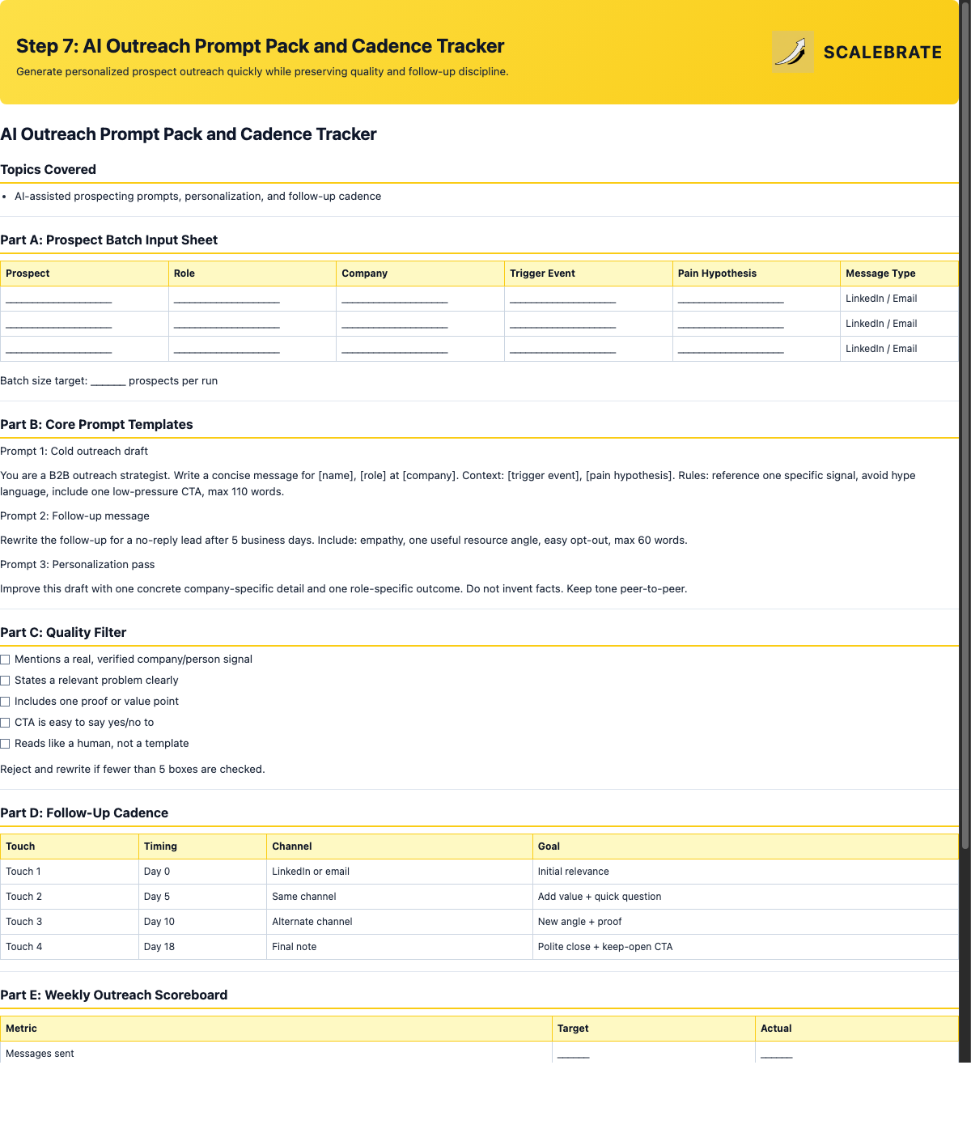The height and width of the screenshot is (1133, 971).
Task: Click the 'Alternate channel' cell
Action: tap(400, 922)
